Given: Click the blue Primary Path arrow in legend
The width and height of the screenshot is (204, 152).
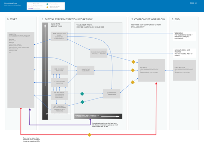Looking at the screenshot, I should [x=31, y=4].
